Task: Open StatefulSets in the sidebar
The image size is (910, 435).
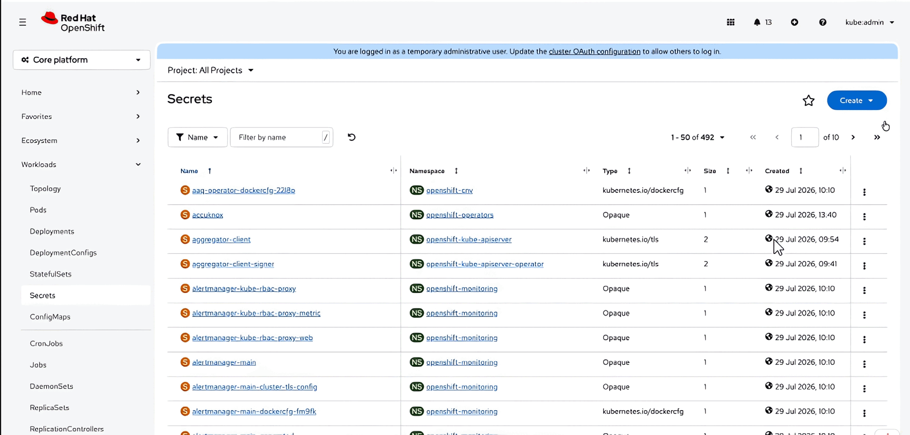Action: click(51, 274)
